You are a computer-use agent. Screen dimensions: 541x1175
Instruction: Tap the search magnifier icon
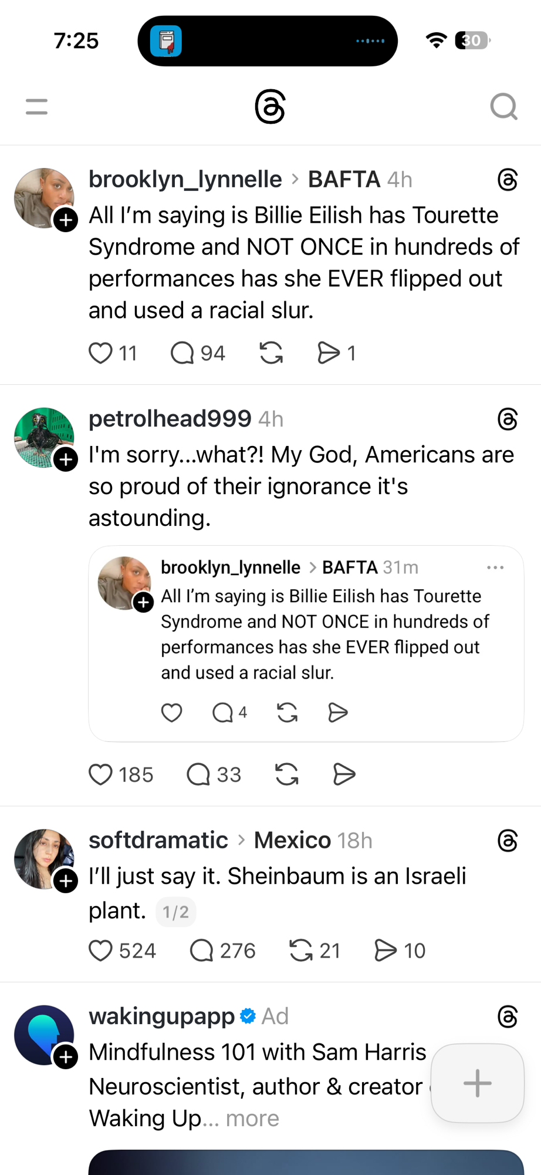pyautogui.click(x=503, y=106)
